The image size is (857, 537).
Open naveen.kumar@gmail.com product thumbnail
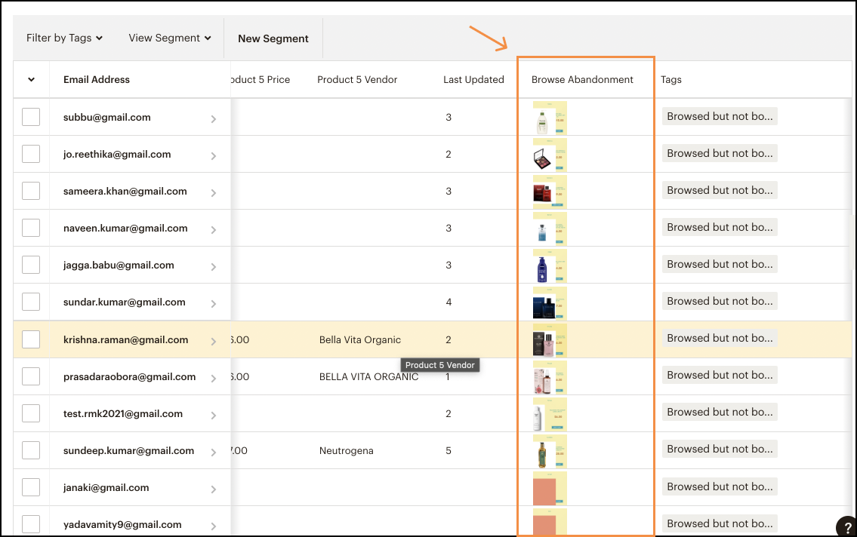(x=550, y=229)
